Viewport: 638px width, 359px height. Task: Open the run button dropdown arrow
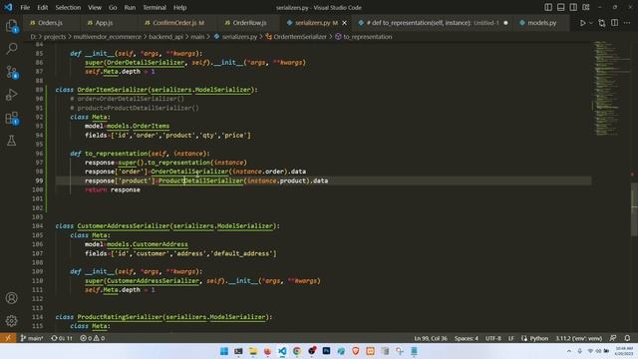click(591, 23)
